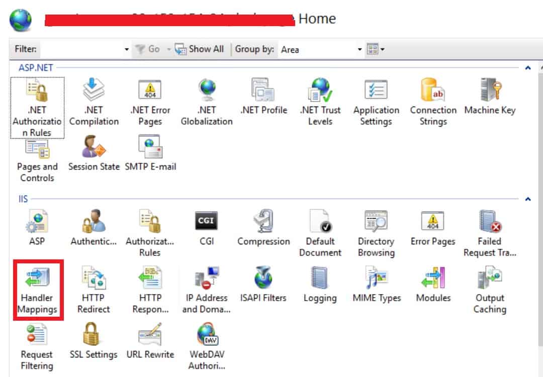
Task: Open HTTP Response Headers feature
Action: tap(150, 290)
